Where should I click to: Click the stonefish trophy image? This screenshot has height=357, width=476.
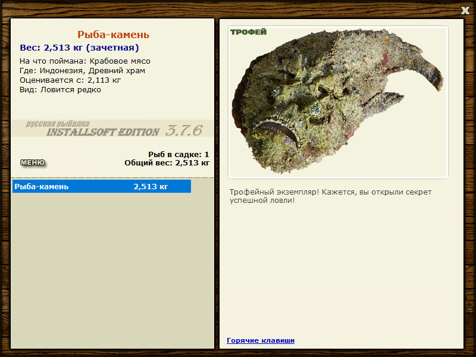click(x=338, y=102)
